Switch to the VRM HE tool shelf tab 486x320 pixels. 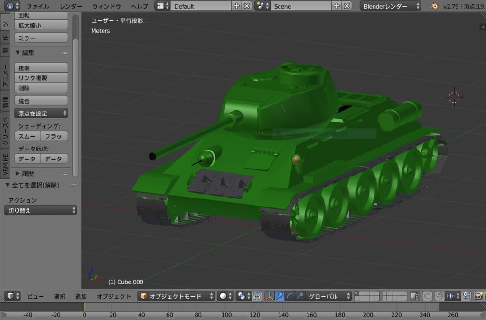(x=5, y=164)
